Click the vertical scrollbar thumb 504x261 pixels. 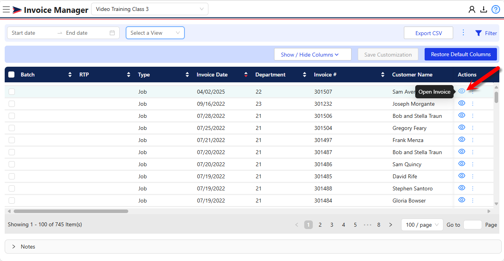[x=496, y=97]
